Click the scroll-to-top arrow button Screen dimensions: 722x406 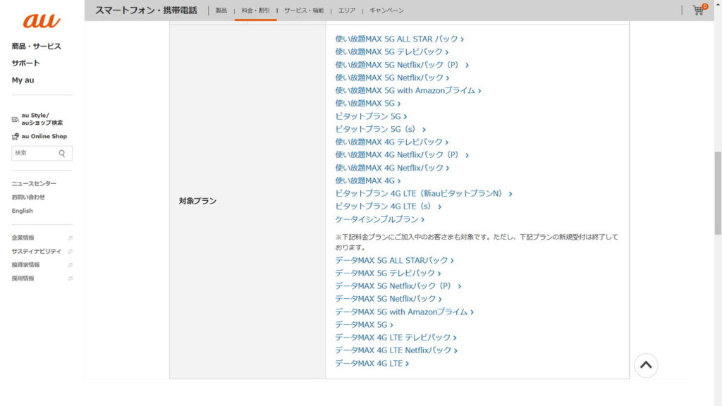(646, 366)
